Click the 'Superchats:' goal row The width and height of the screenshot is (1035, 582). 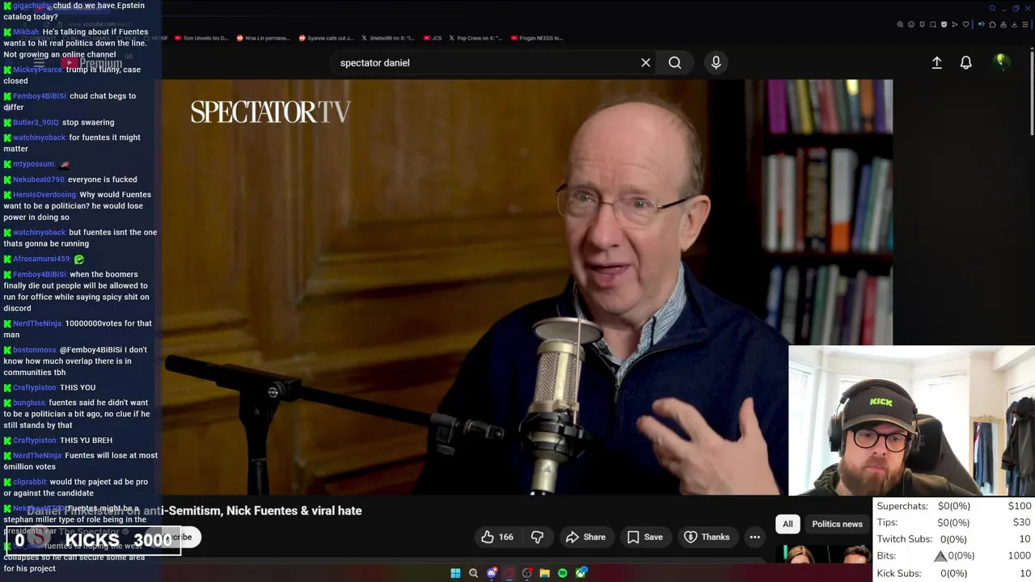tap(954, 506)
